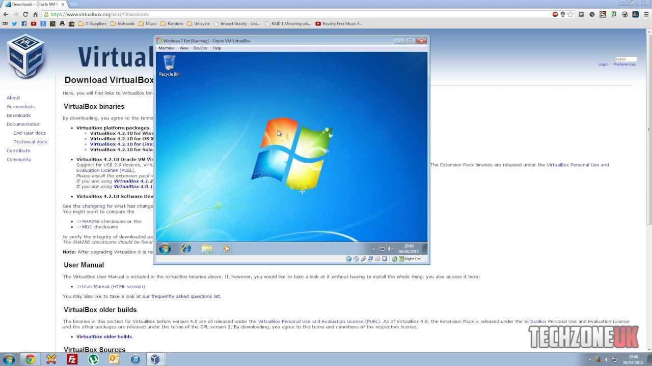Go back in Chrome
Screen dimensions: 652x366
[6, 14]
